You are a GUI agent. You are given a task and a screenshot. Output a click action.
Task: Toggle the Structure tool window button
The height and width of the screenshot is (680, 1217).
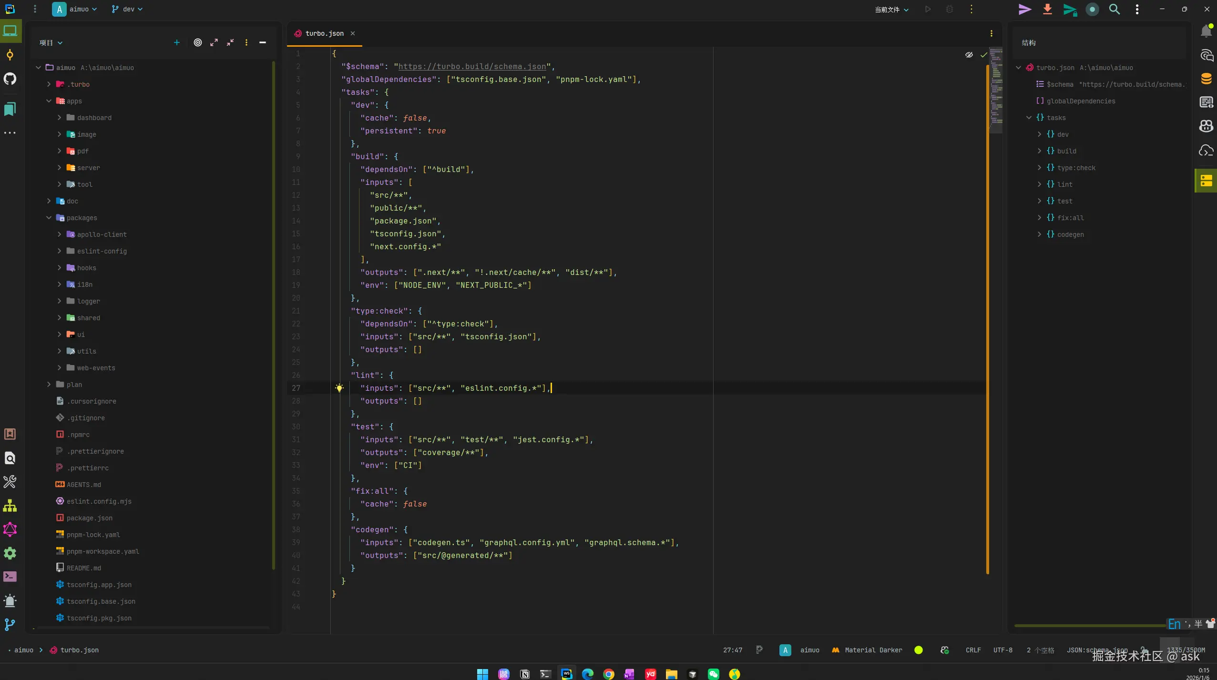pos(1206,181)
